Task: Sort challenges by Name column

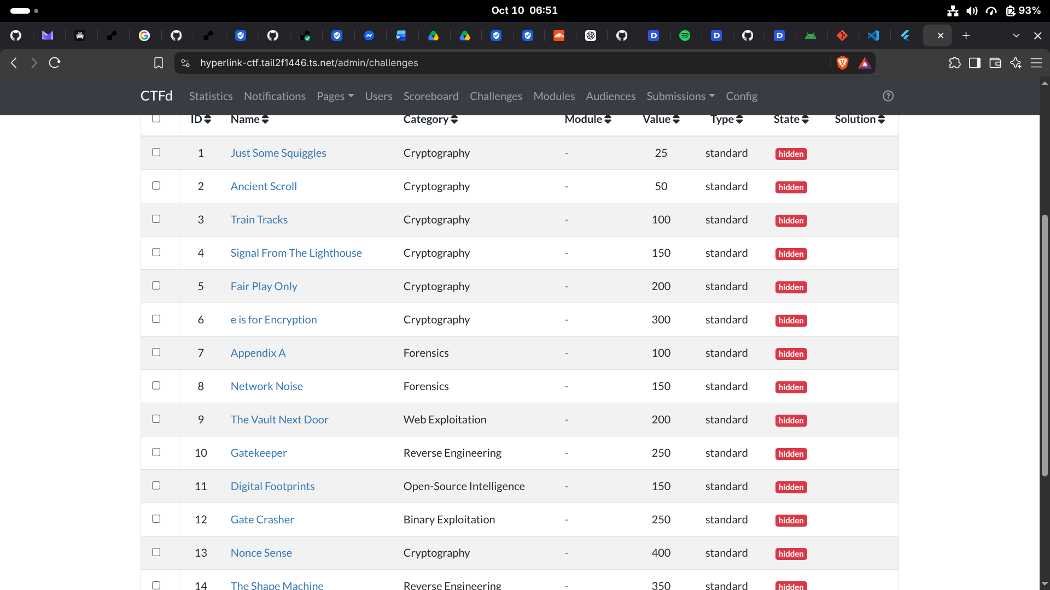Action: pos(249,119)
